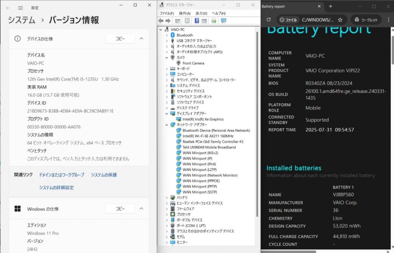
Task: Expand the ディスク ドライブ category
Action: (x=167, y=108)
